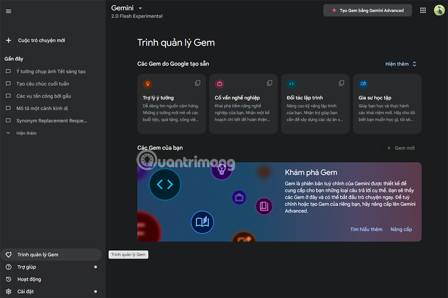This screenshot has width=448, height=298.
Task: Open the account profile avatar
Action: click(439, 11)
